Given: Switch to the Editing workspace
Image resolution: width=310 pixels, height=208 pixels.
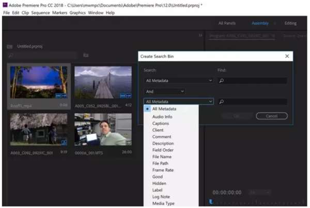Looking at the screenshot, I should pyautogui.click(x=290, y=23).
